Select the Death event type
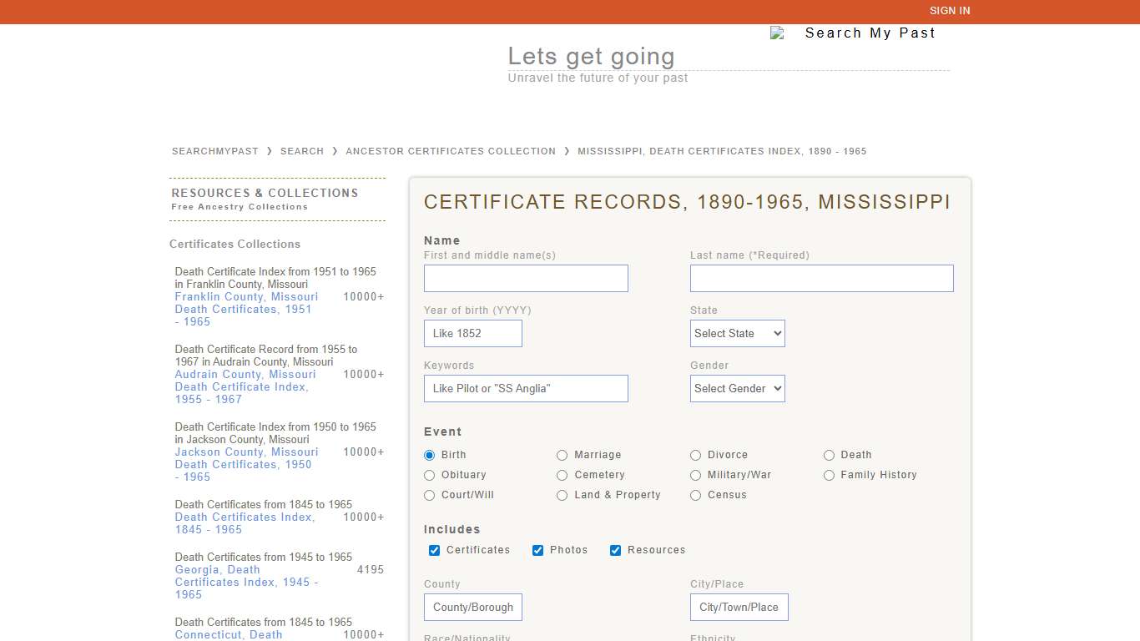The image size is (1140, 641). coord(829,455)
